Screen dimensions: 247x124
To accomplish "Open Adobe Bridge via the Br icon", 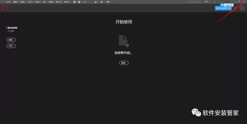I will tap(74, 2).
